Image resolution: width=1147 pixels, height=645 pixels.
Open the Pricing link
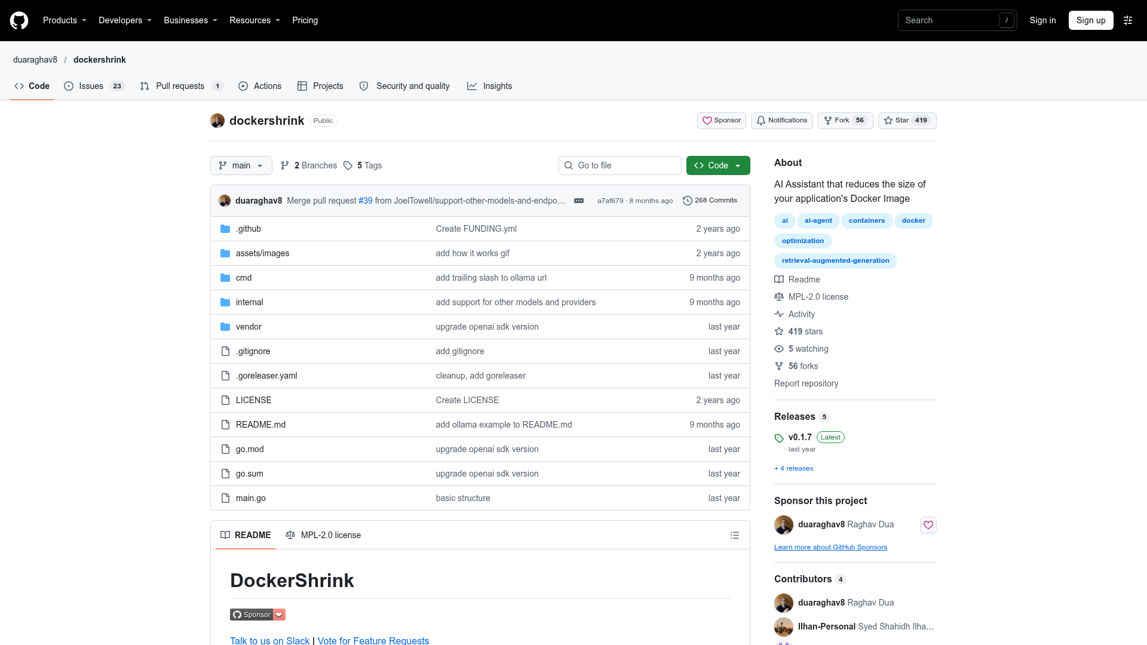[305, 20]
